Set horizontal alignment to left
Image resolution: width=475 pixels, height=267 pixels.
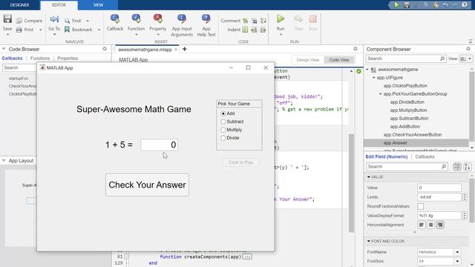422,225
